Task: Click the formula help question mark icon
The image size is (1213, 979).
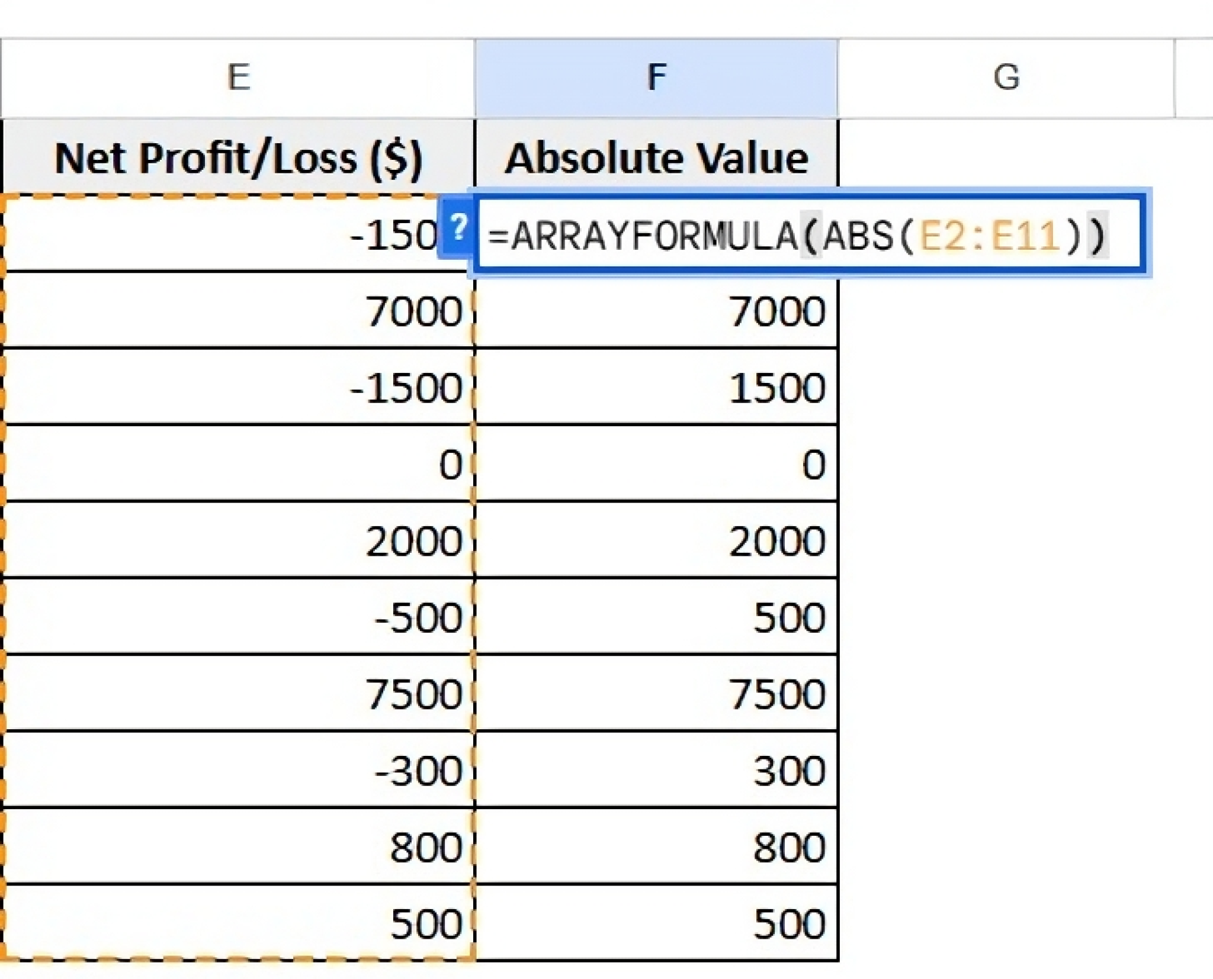Action: (457, 228)
